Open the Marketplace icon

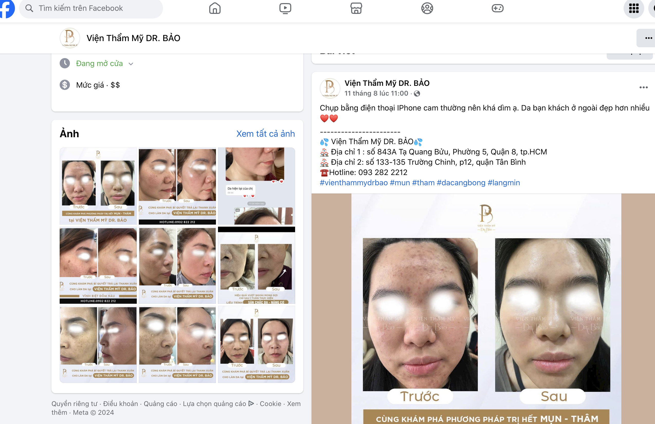click(x=356, y=8)
